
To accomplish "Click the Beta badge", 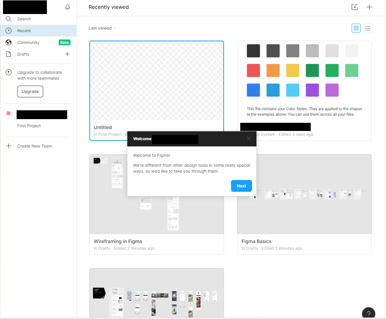I will 65,42.
